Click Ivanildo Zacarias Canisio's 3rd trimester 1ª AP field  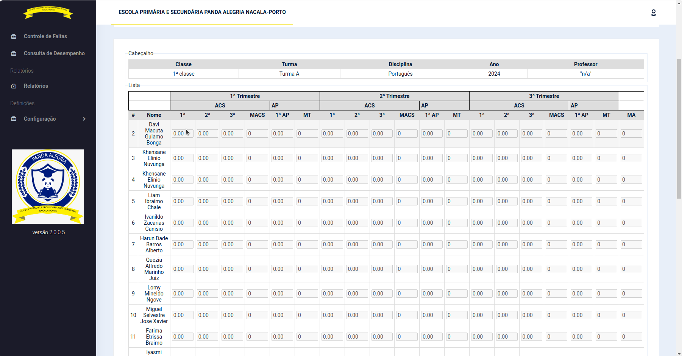click(581, 223)
